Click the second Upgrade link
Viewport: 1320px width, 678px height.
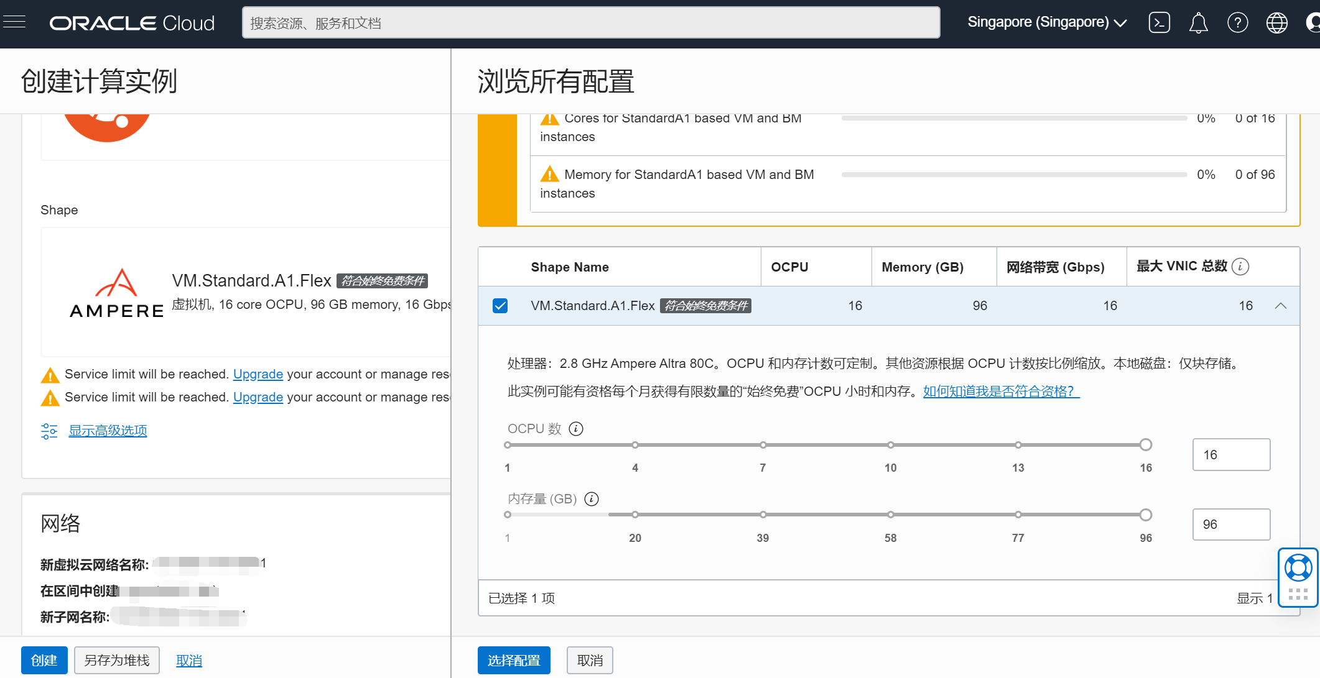click(x=258, y=397)
